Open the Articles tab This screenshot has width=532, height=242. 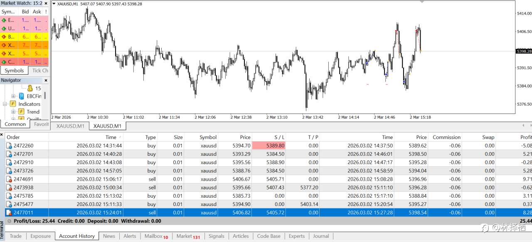click(x=241, y=236)
